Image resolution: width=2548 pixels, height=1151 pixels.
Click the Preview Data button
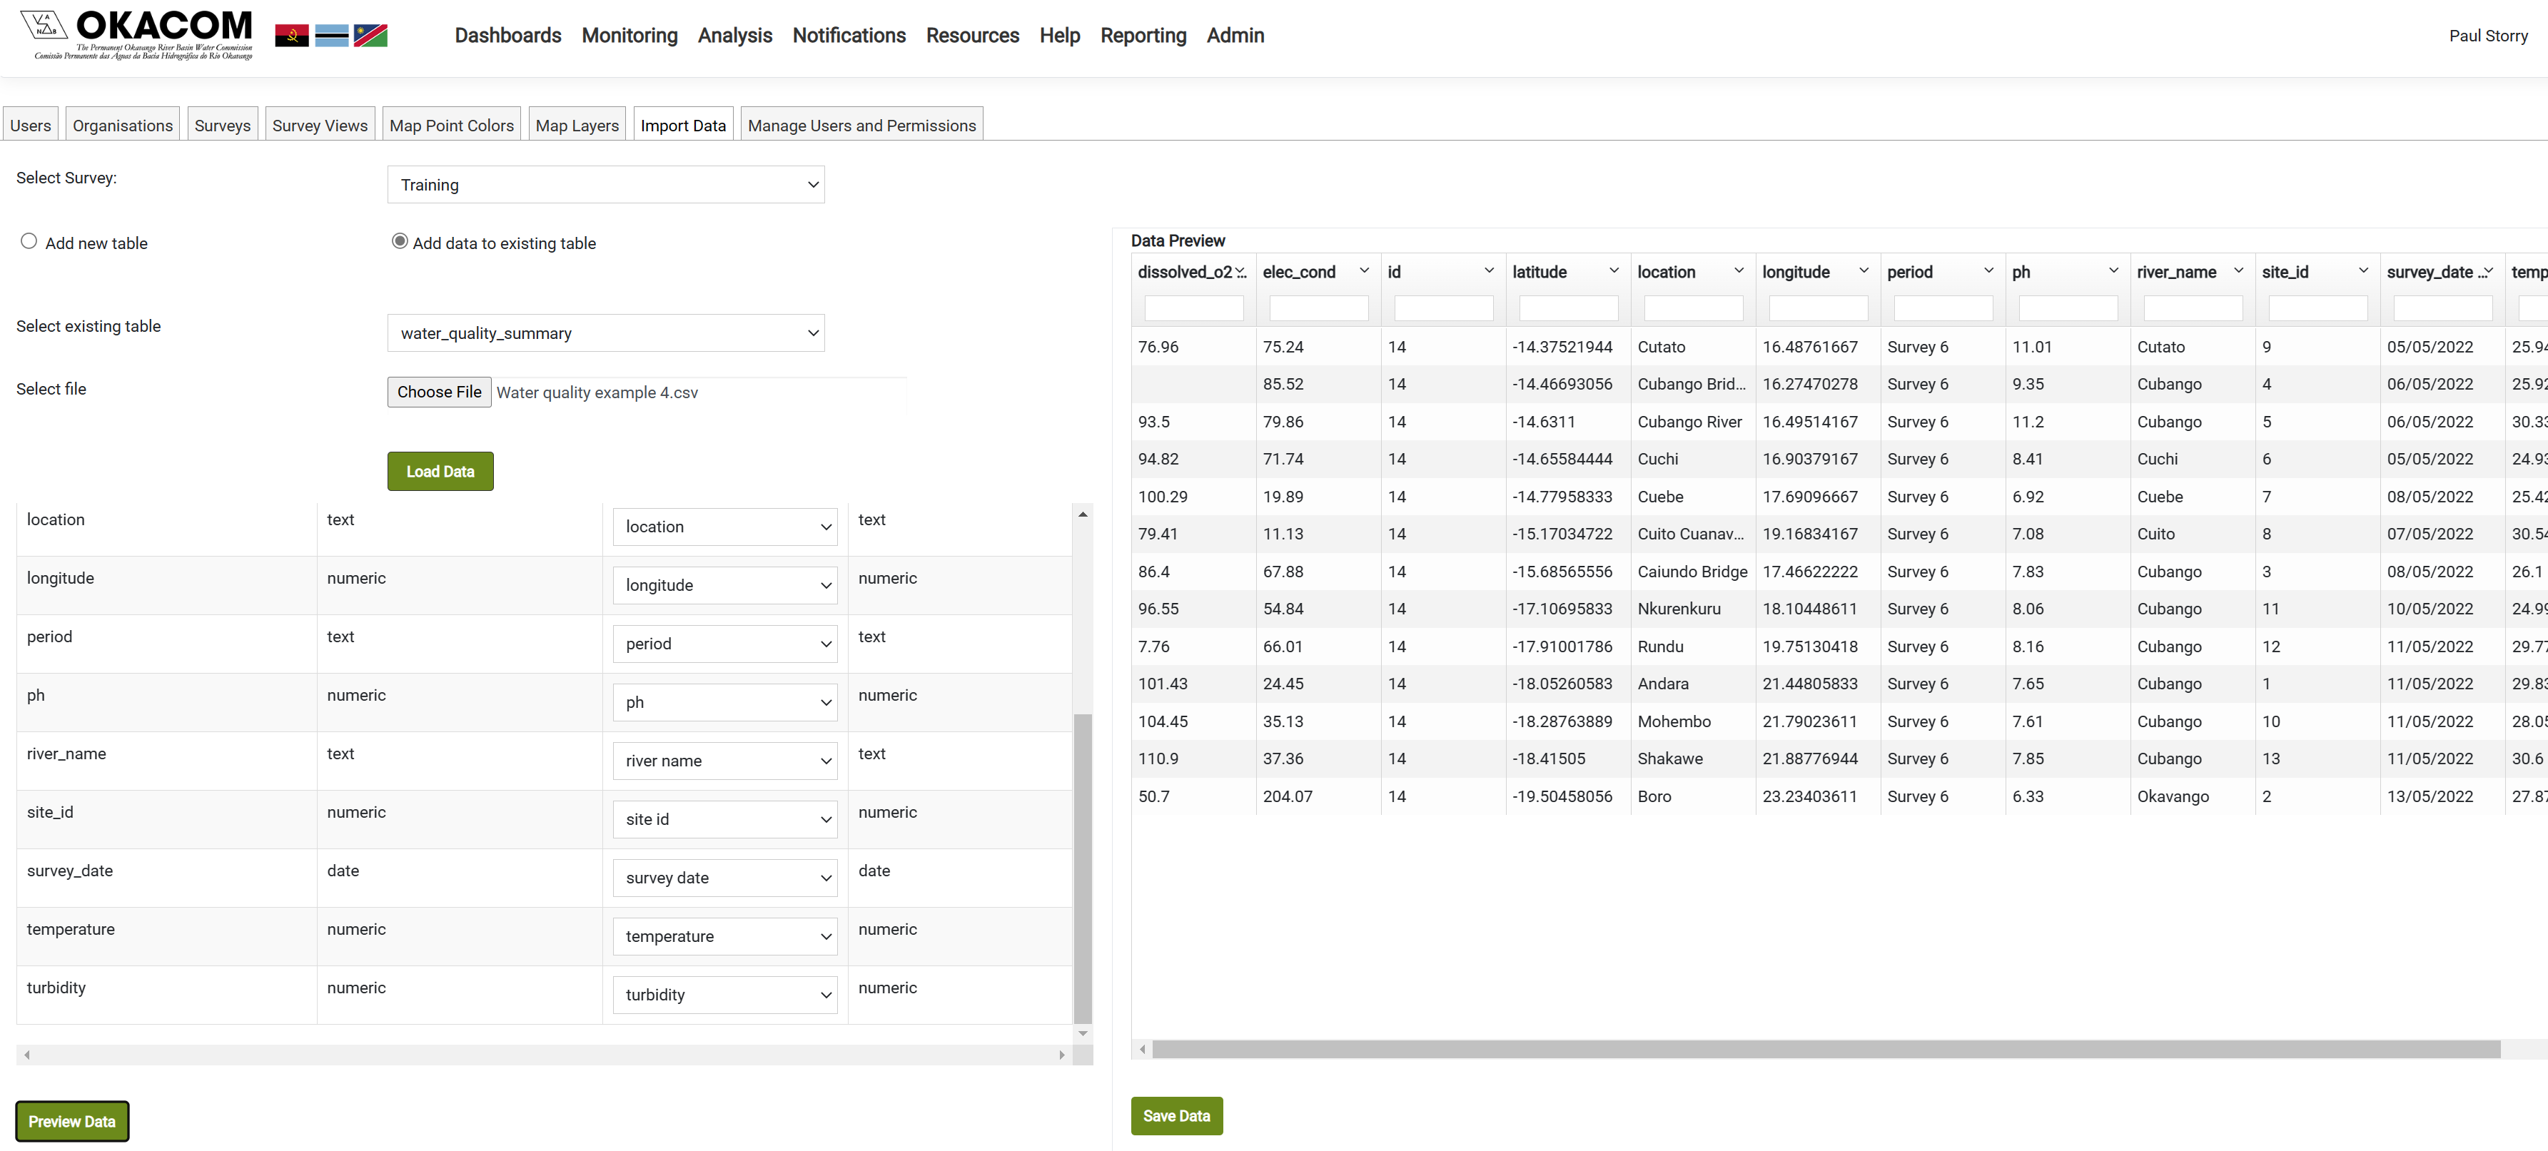point(72,1121)
